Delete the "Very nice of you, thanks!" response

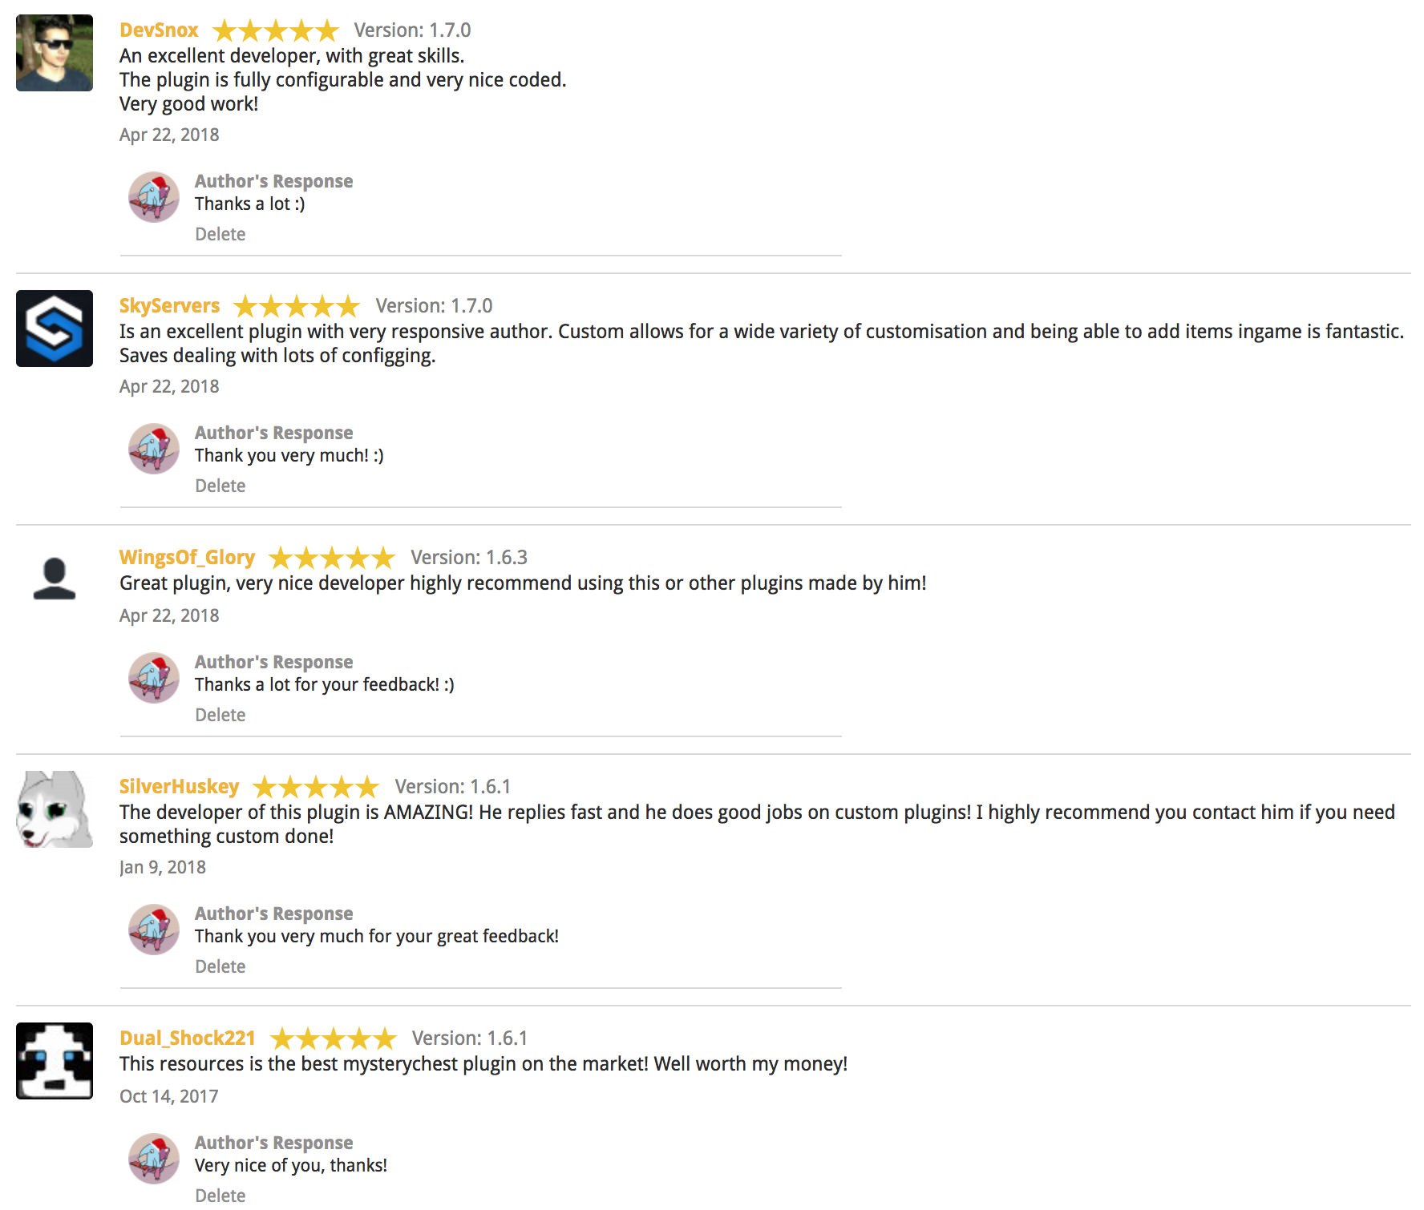(x=220, y=1196)
